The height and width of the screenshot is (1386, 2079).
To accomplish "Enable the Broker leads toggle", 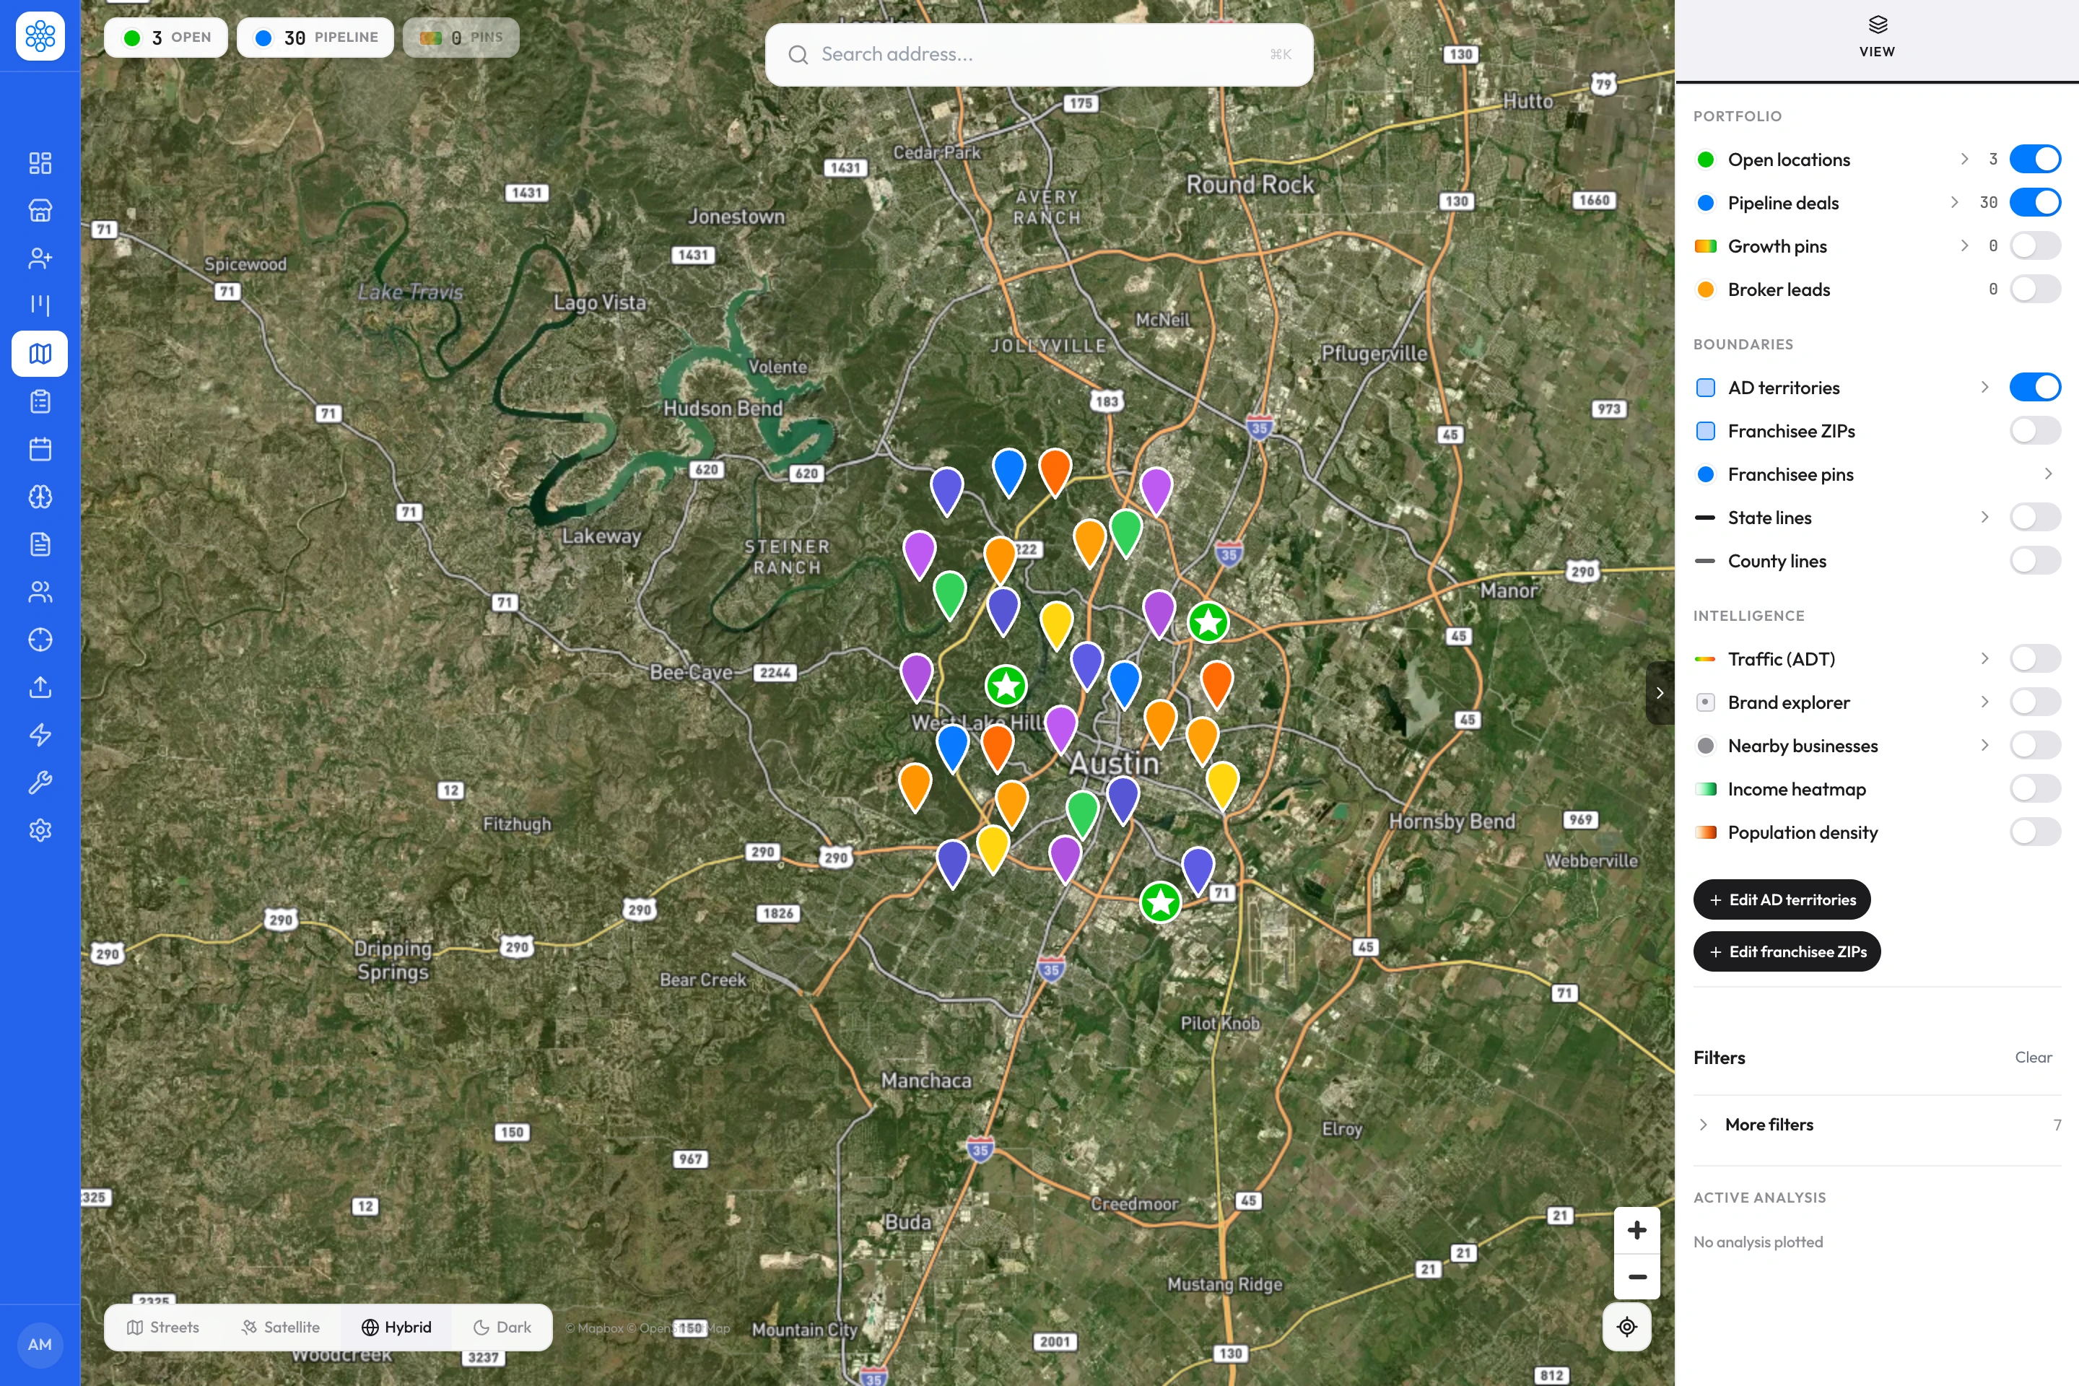I will click(2035, 289).
